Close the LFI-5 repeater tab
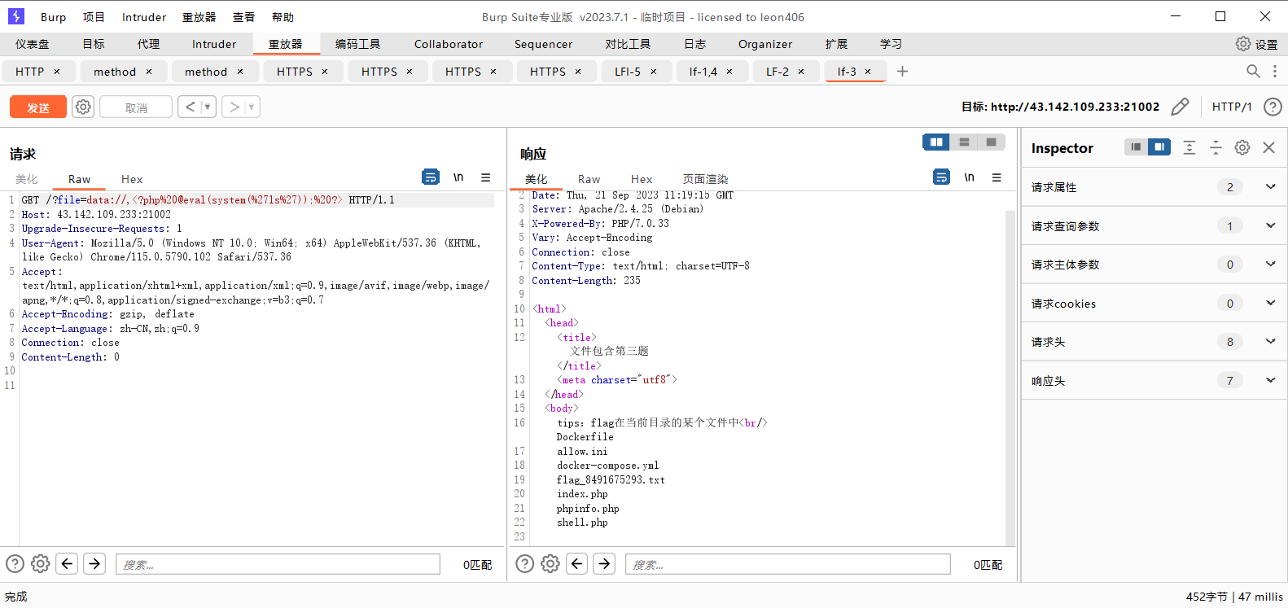This screenshot has width=1288, height=608. pos(653,72)
